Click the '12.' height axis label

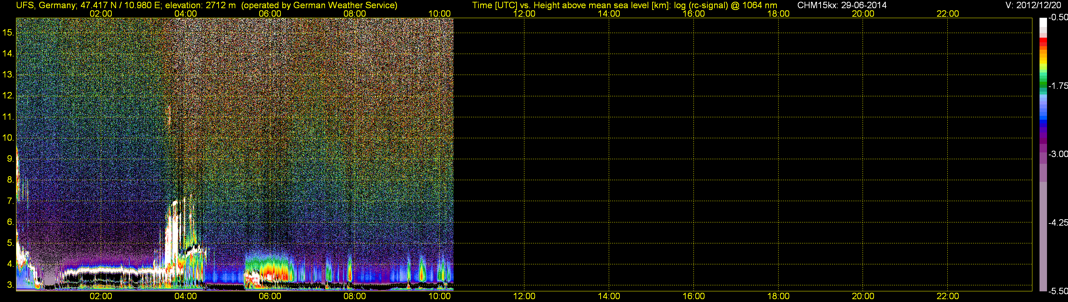pos(8,96)
